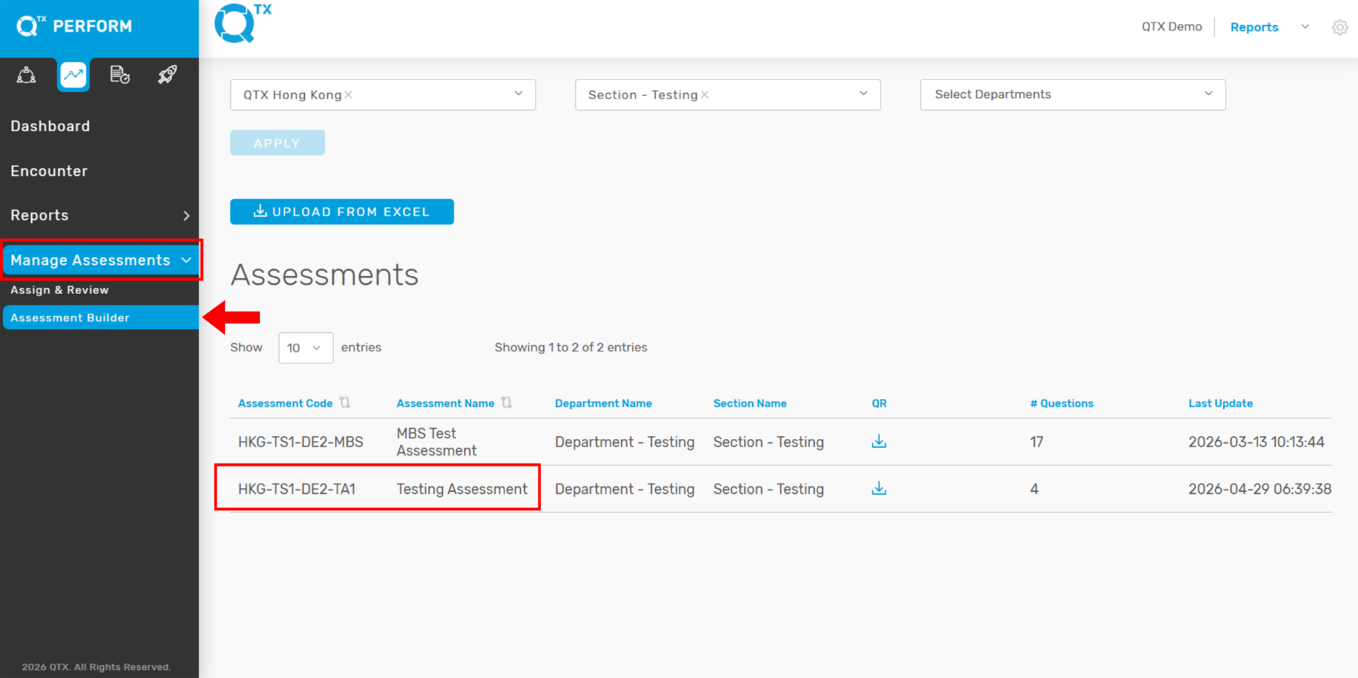The image size is (1358, 678).
Task: Download QR for Testing Assessment row
Action: [879, 488]
